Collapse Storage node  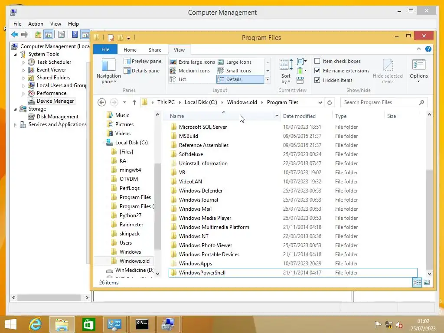[15, 109]
